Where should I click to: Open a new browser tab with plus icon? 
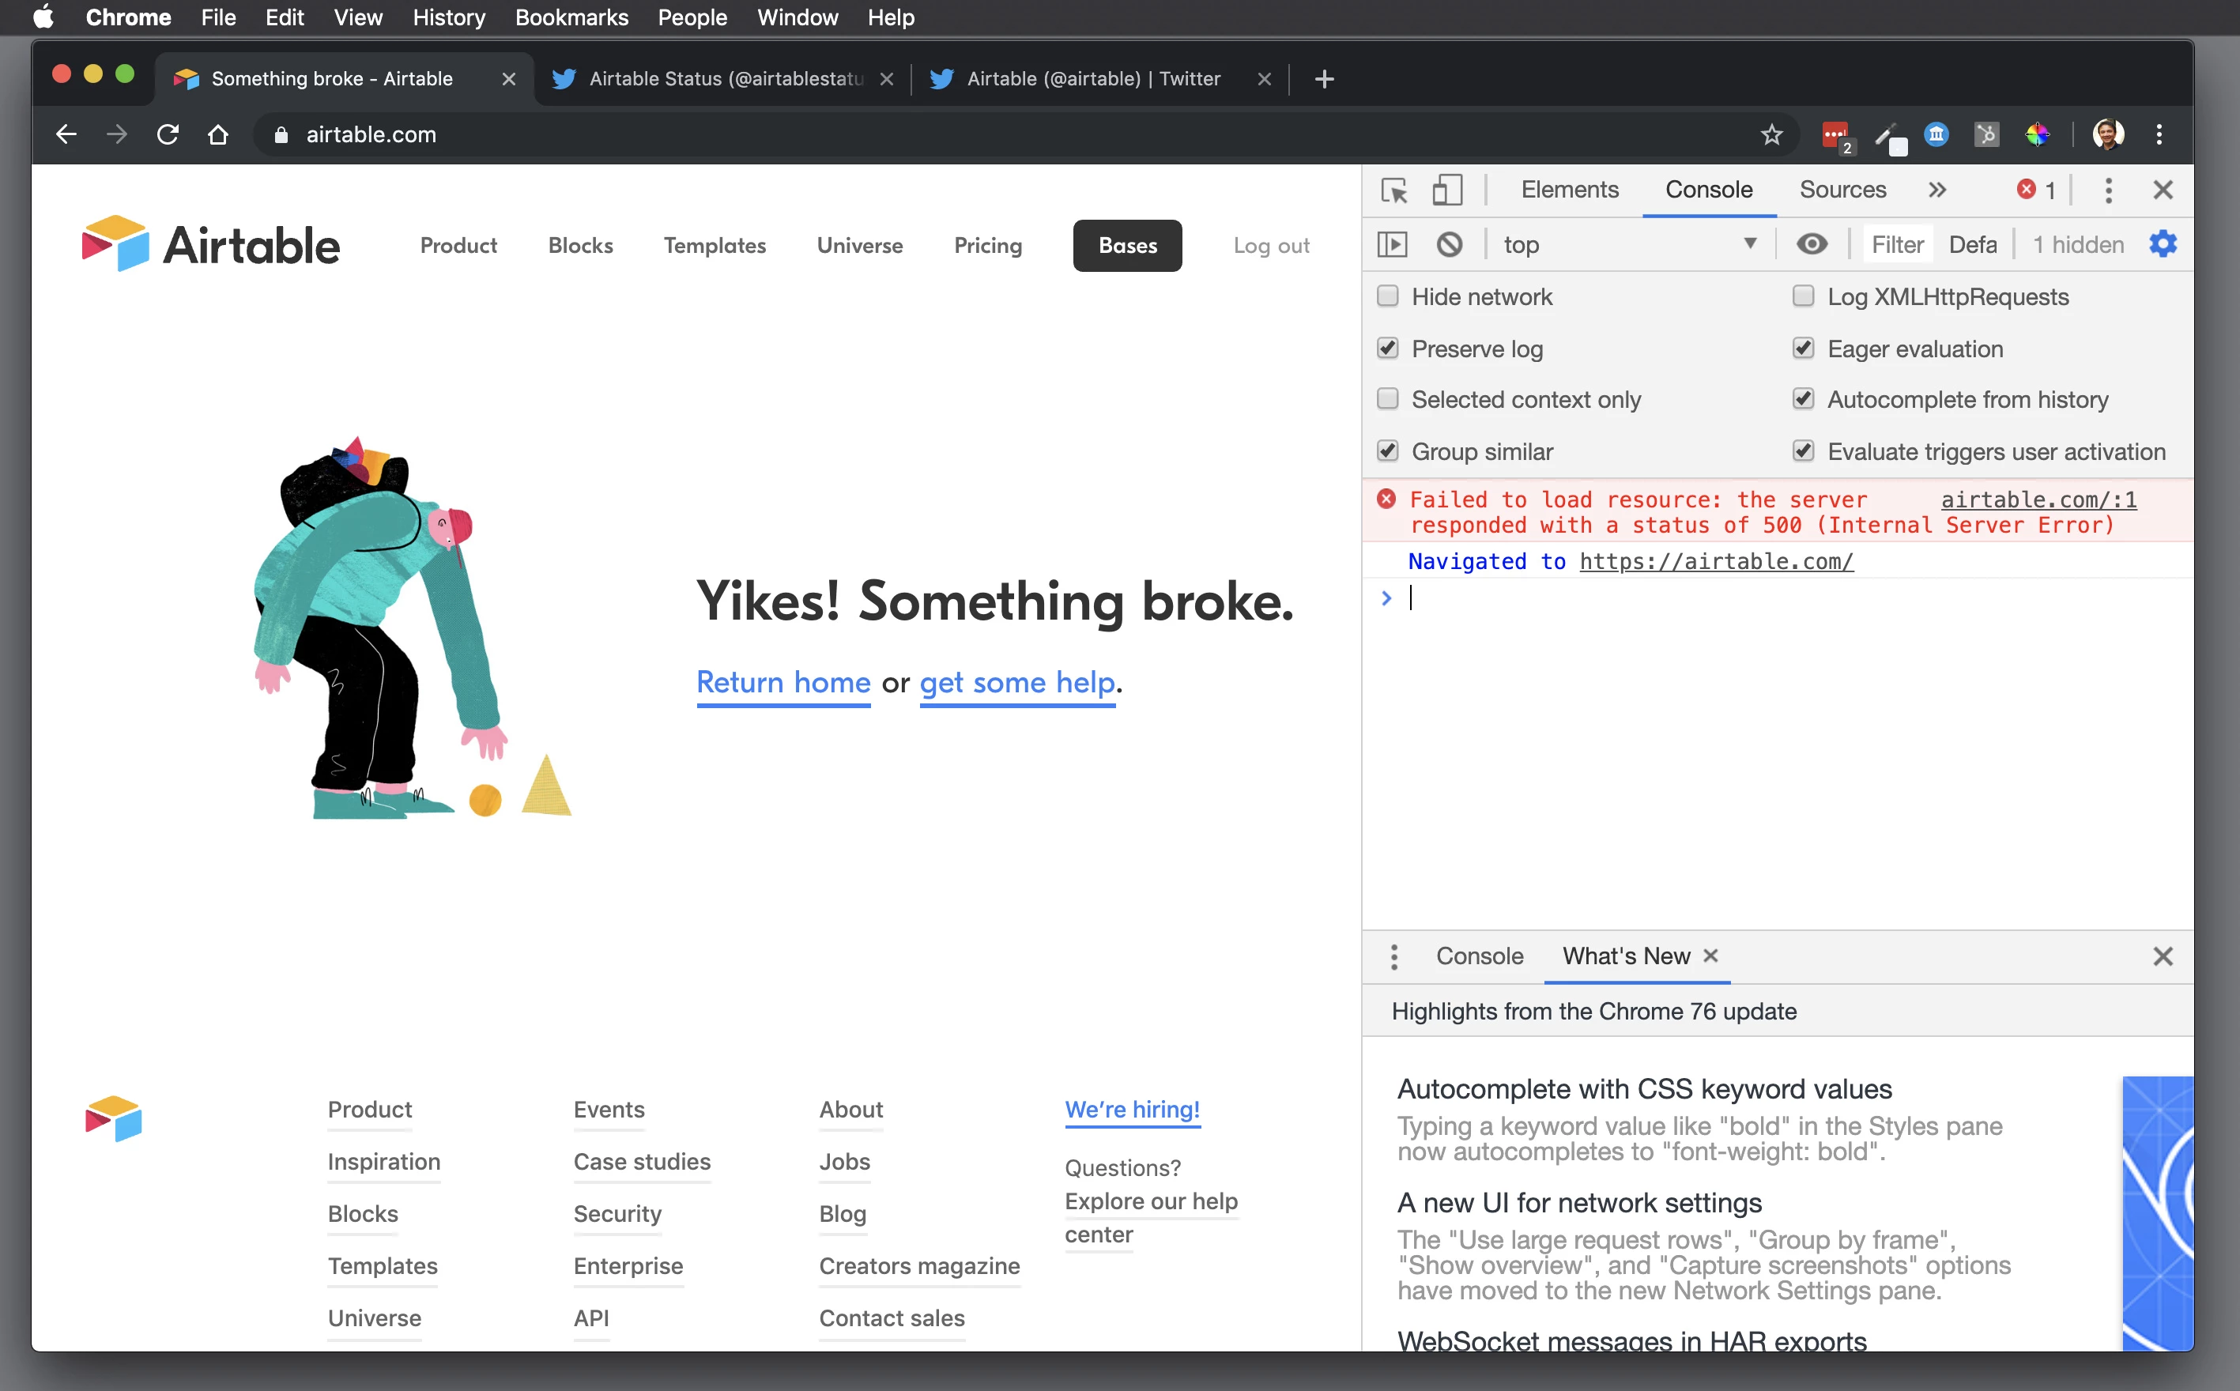[1324, 79]
